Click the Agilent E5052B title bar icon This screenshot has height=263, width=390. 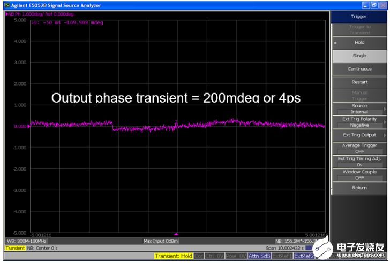pos(7,5)
